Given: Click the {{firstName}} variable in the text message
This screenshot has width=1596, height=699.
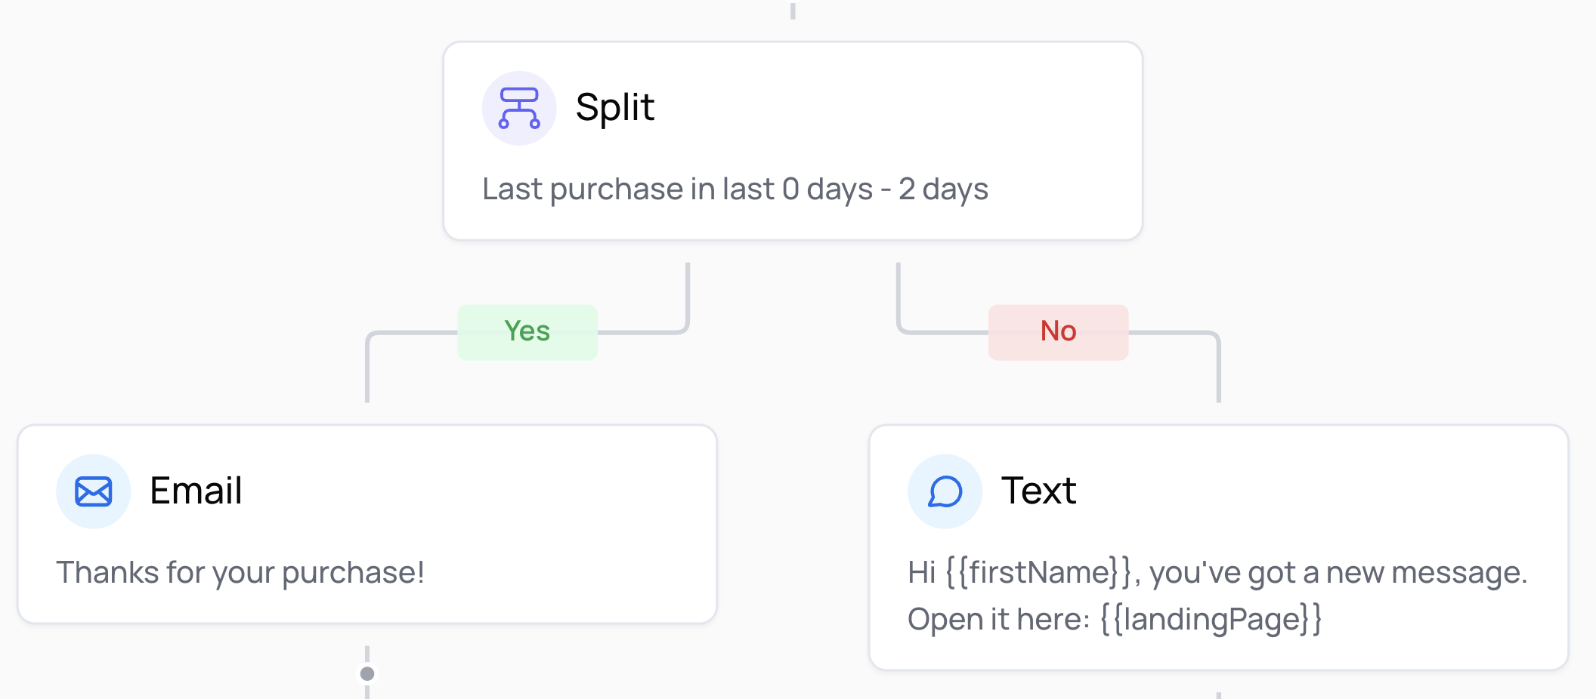Looking at the screenshot, I should pos(1039,572).
